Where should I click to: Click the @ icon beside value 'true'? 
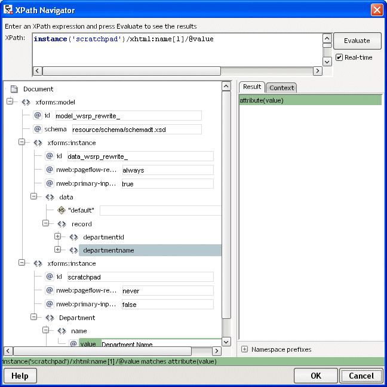click(50, 183)
